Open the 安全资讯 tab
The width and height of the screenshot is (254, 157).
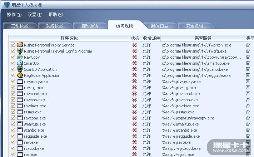pyautogui.click(x=195, y=26)
